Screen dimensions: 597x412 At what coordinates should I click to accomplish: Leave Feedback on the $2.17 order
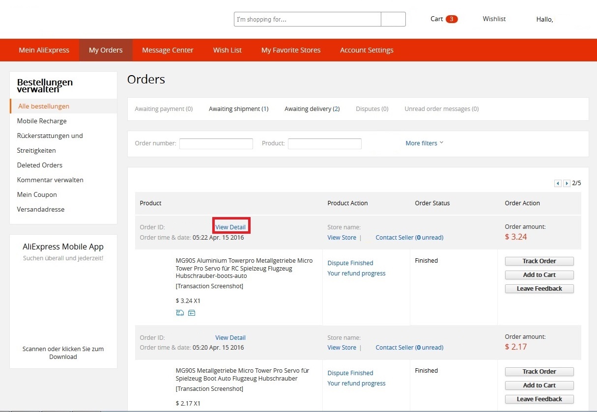coord(540,399)
